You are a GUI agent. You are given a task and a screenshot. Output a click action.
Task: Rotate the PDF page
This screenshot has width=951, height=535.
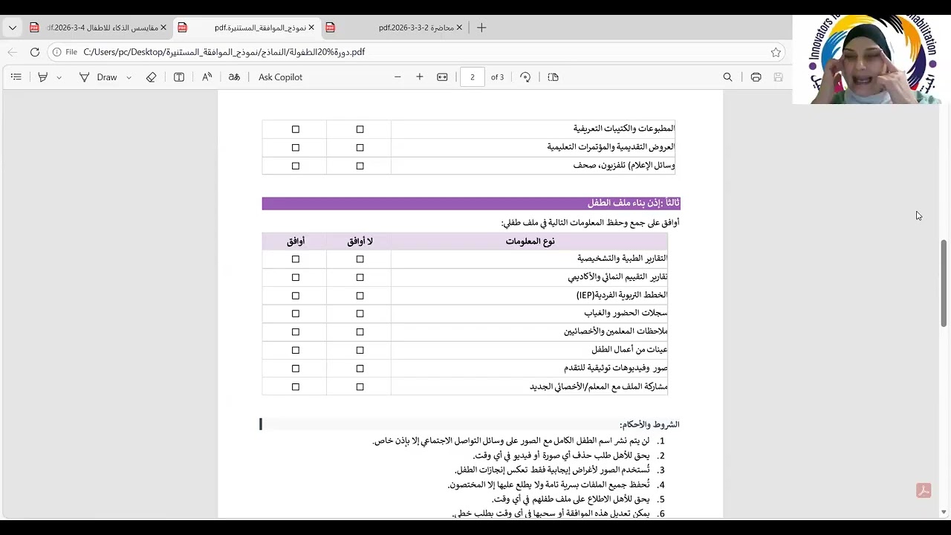525,77
